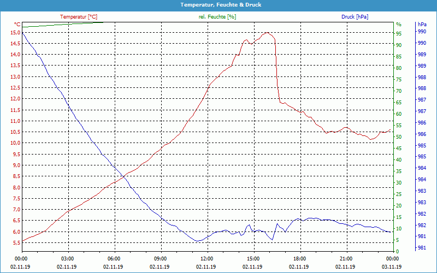The height and width of the screenshot is (273, 437).
Task: Click the red °C axis unit label
Action: click(x=17, y=25)
